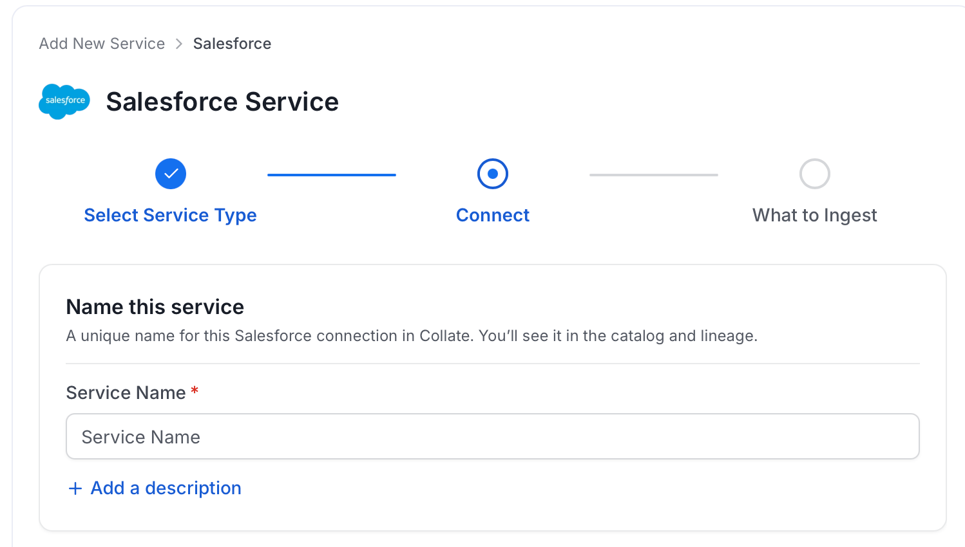Click the Service Name field label
The height and width of the screenshot is (547, 965).
[126, 393]
